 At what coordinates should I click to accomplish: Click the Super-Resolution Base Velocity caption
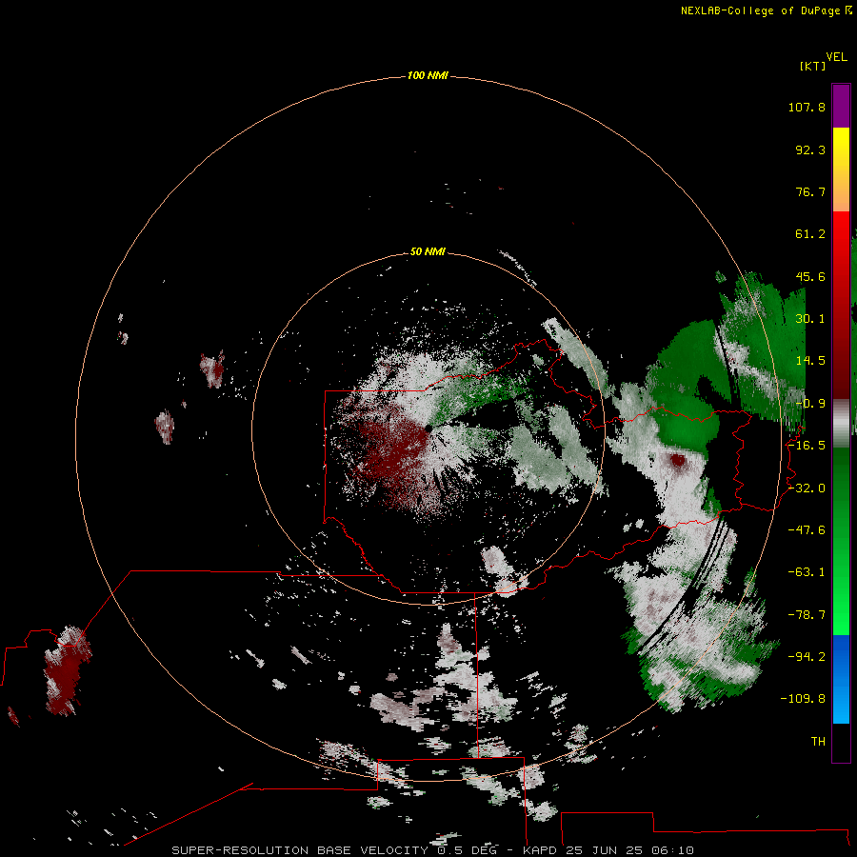(433, 850)
